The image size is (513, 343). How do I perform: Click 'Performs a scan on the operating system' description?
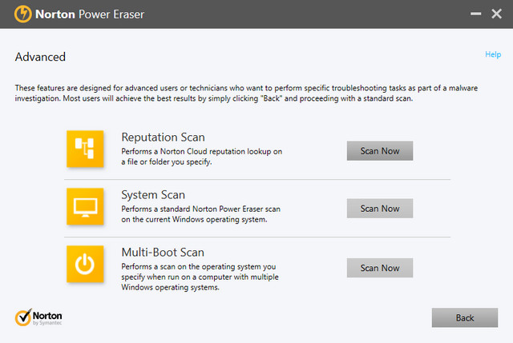tap(200, 277)
